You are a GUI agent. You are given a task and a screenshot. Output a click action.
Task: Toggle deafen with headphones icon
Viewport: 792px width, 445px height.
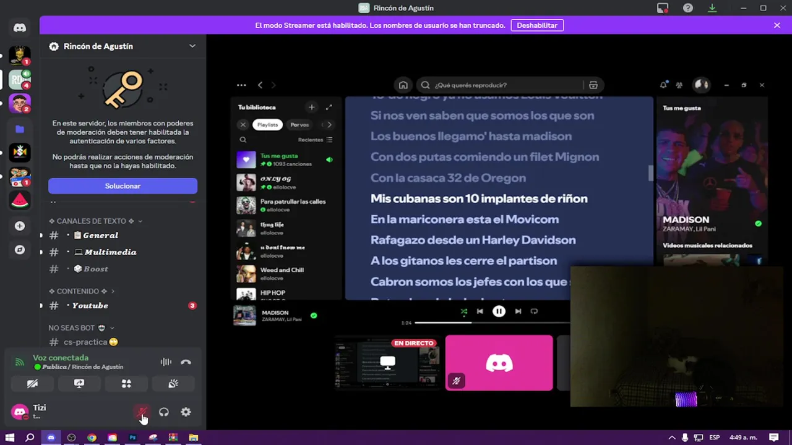tap(164, 412)
